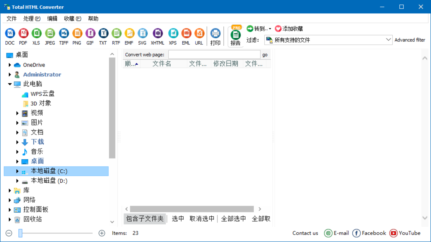Open the PRO 报告 report tool
431x242 pixels.
tap(235, 36)
